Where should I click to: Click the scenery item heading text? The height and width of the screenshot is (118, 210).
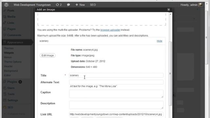pos(44,41)
